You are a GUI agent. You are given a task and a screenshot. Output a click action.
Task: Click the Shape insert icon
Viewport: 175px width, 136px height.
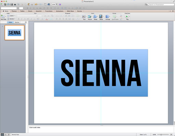point(95,16)
